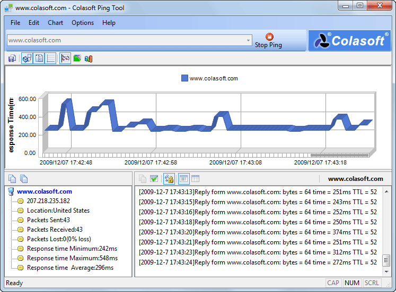The width and height of the screenshot is (396, 292).
Task: Switch to log text view icon
Action: (184, 179)
